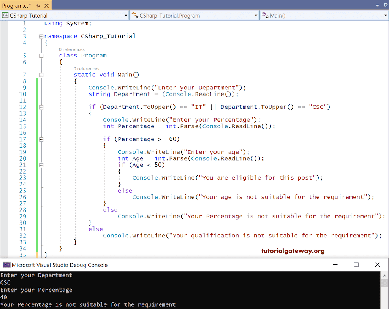Click the C# icon beside CSharp Tutorial

[5, 15]
